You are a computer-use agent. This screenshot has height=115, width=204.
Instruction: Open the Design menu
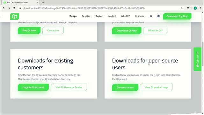73,16
